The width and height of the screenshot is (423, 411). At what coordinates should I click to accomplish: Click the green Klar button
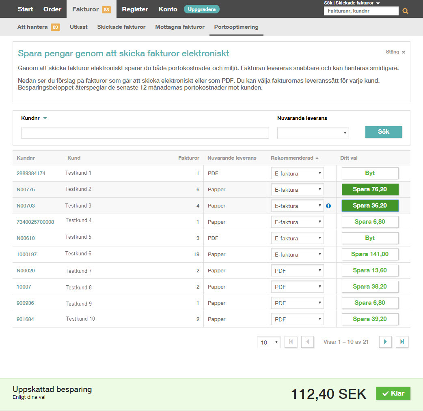(x=393, y=393)
